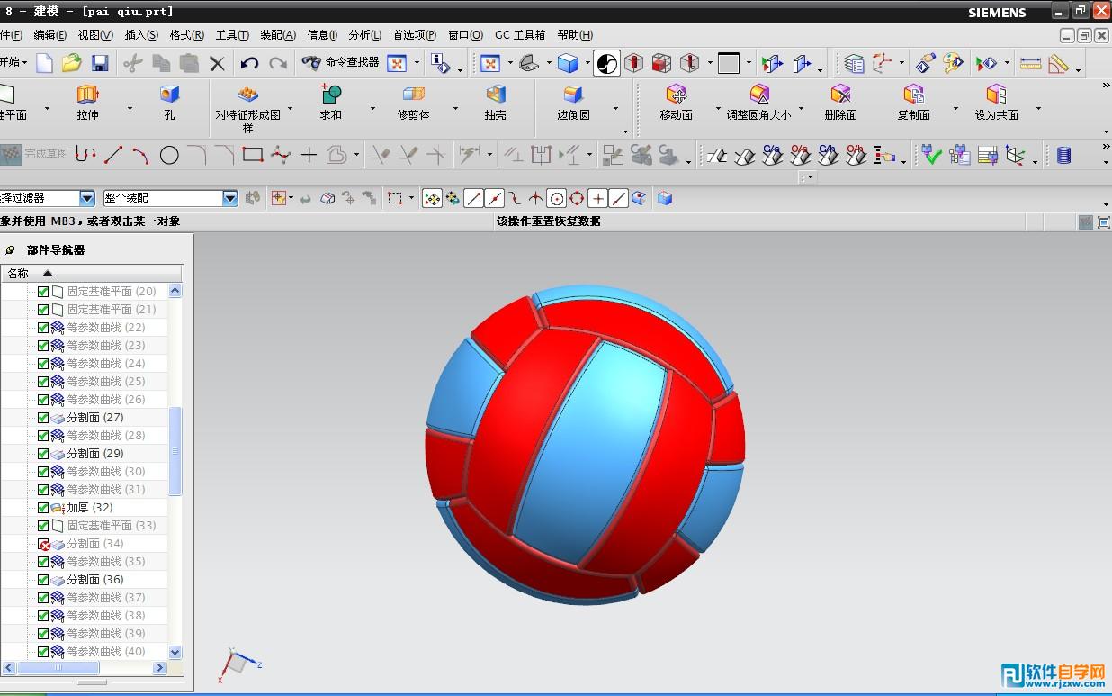Open the 分析(L) menu

(x=364, y=35)
